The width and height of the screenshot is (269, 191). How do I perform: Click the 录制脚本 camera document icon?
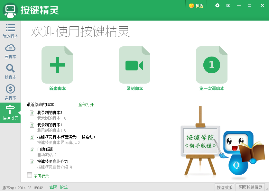point(134,65)
